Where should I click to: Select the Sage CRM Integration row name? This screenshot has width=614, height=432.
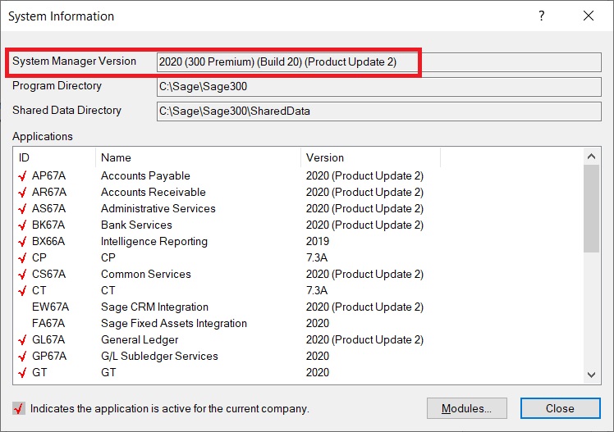[154, 307]
